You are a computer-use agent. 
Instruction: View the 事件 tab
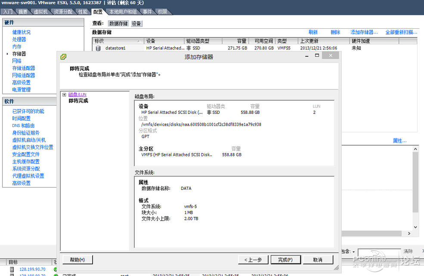pos(147,12)
